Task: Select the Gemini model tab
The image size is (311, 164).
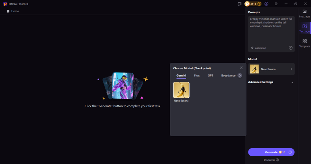Action: [181, 76]
